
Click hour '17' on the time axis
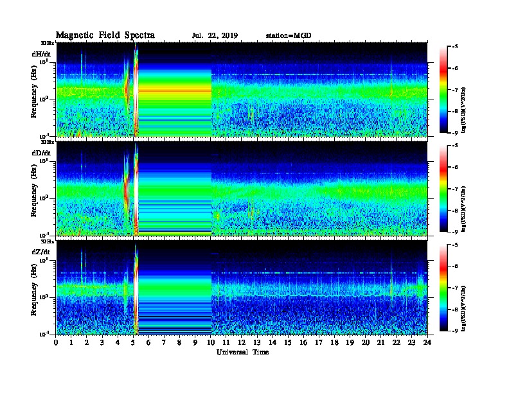[x=319, y=342]
